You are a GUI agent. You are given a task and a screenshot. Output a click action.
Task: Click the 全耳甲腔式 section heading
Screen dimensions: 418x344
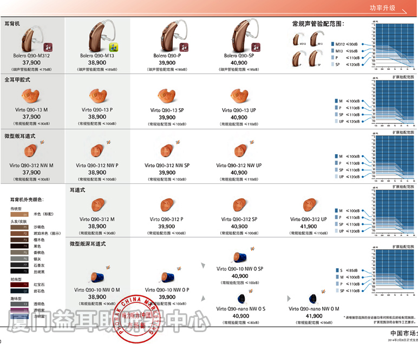(x=17, y=80)
